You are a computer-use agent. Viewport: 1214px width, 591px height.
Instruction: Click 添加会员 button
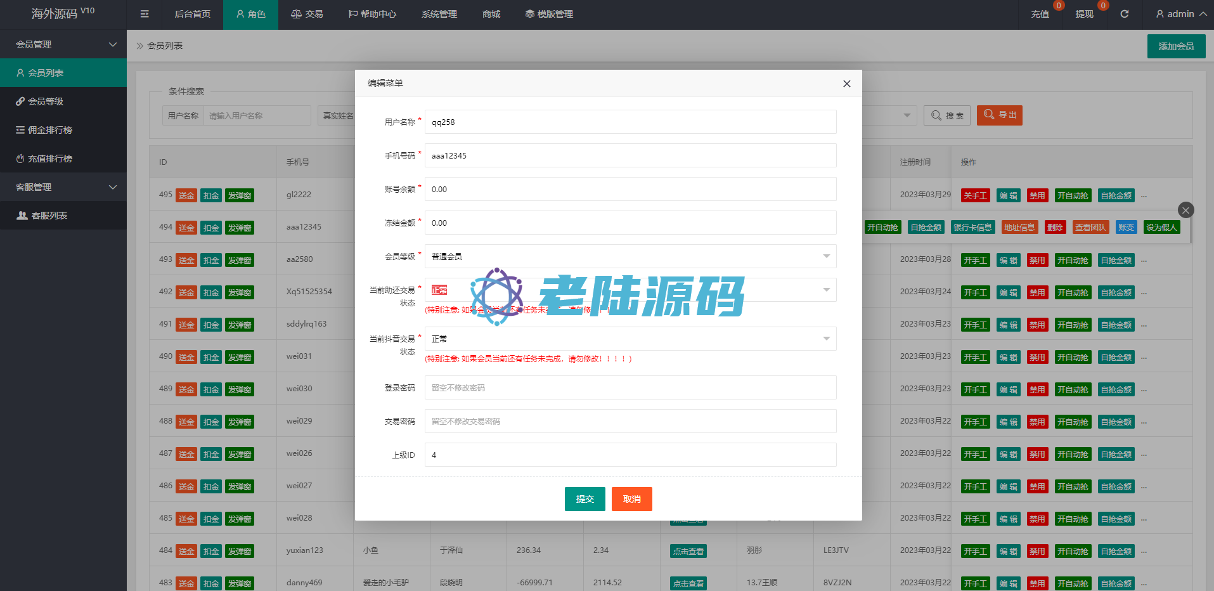1176,46
